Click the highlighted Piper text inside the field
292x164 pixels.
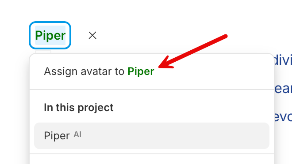click(x=50, y=35)
